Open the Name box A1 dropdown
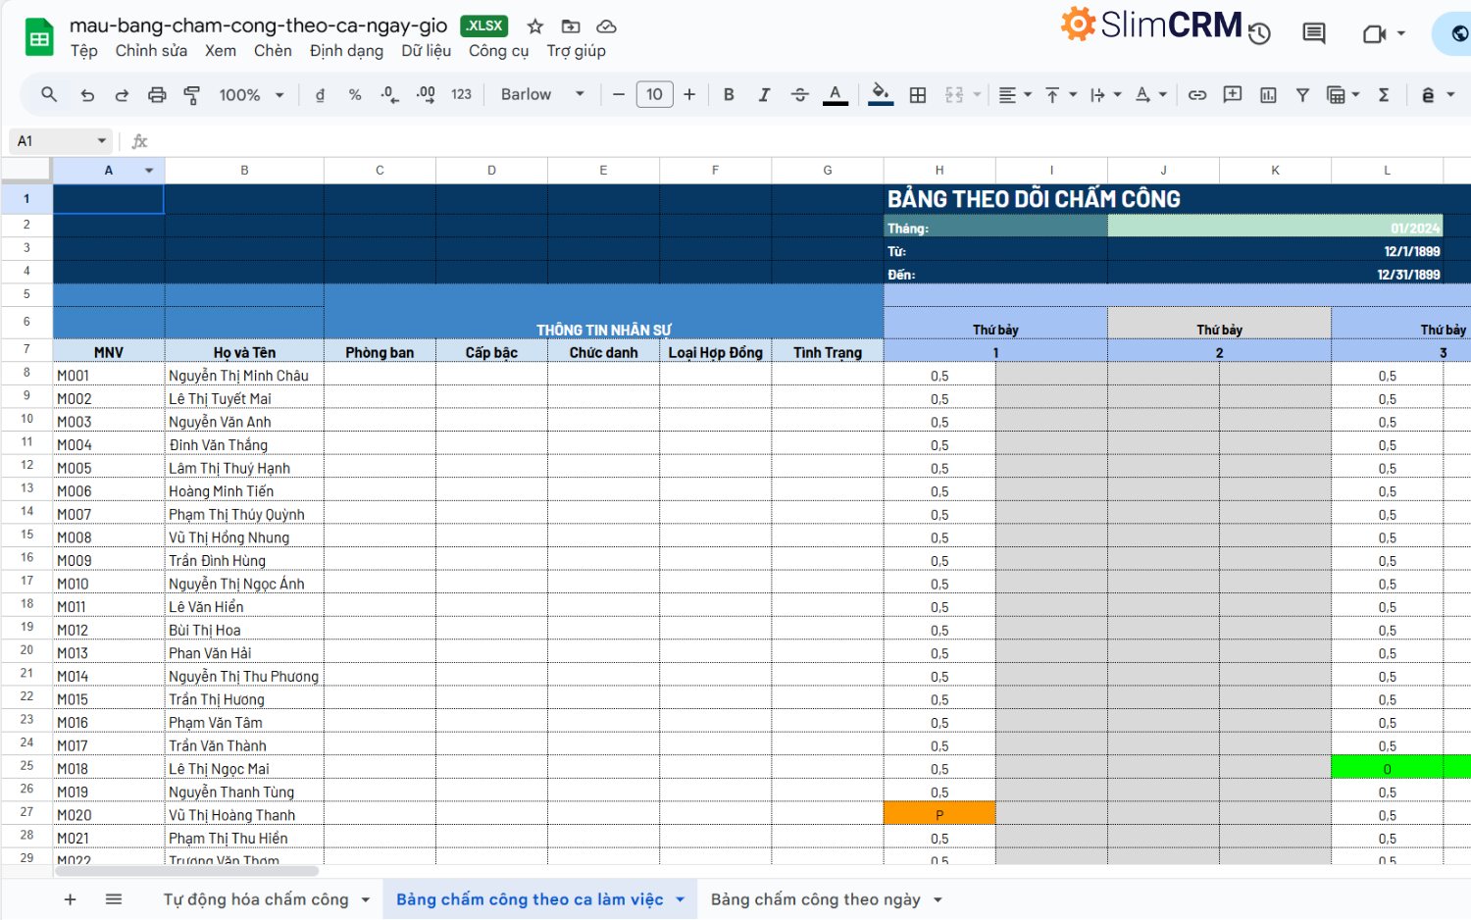The height and width of the screenshot is (920, 1471). tap(101, 141)
